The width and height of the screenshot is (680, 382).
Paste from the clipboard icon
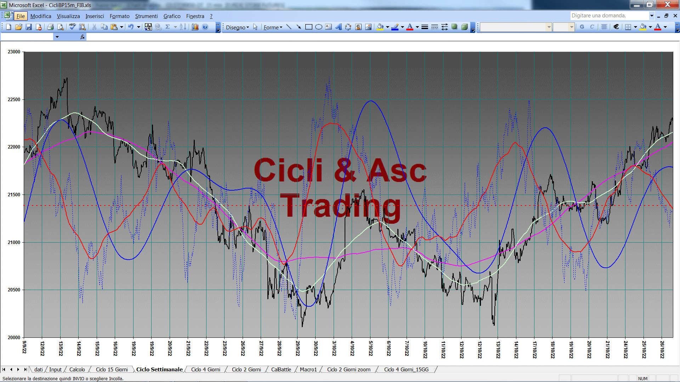click(x=114, y=27)
